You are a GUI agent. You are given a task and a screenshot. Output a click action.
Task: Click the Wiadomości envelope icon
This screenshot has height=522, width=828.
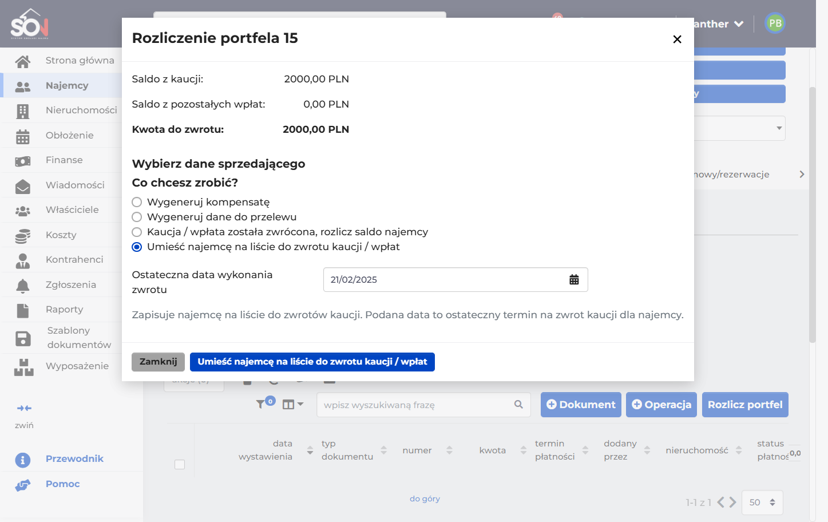tap(23, 186)
